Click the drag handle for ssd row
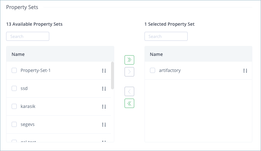The image size is (261, 151). (104, 89)
